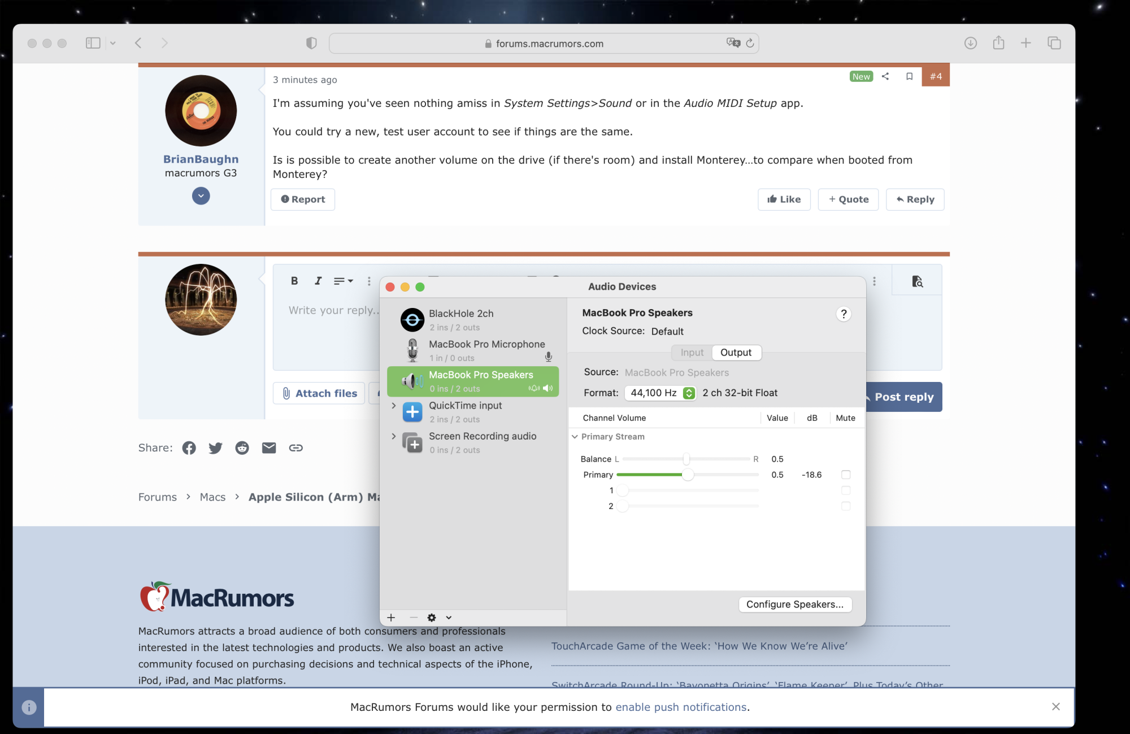The height and width of the screenshot is (734, 1130).
Task: Collapse the Primary Stream section
Action: pos(575,437)
